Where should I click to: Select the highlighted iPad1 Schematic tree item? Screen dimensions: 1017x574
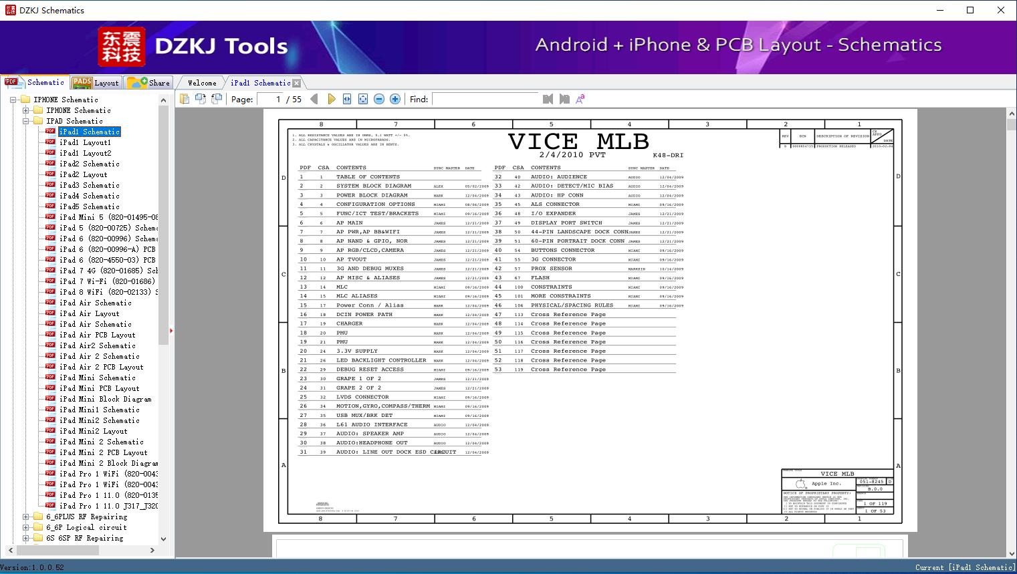pos(90,132)
